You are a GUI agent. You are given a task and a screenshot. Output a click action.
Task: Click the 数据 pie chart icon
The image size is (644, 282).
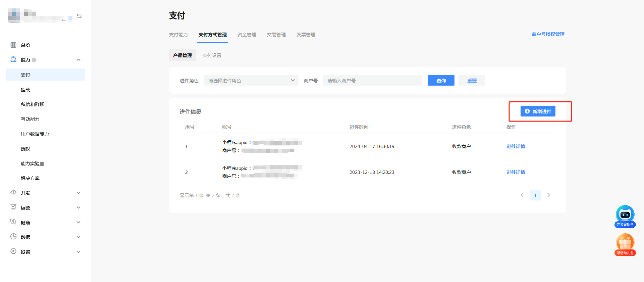13,237
